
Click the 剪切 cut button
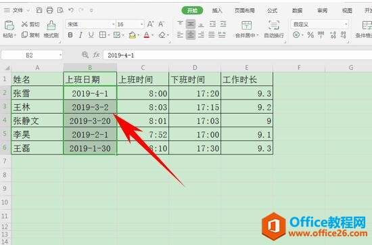(30, 24)
